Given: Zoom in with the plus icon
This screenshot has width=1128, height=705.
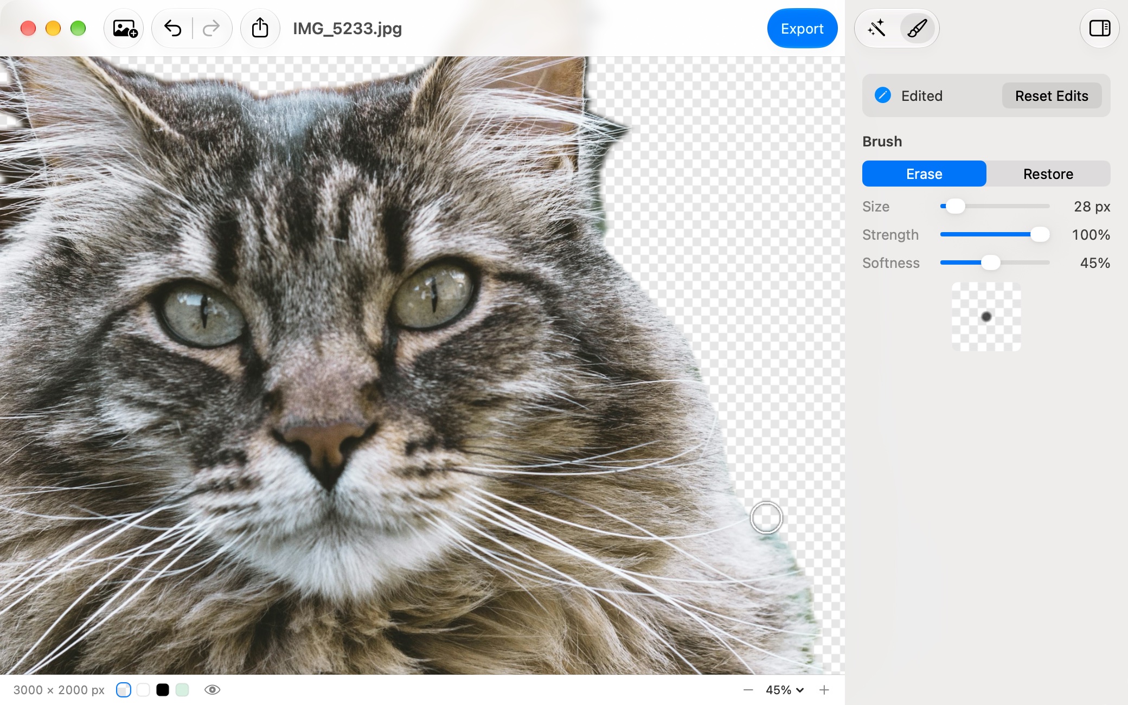Looking at the screenshot, I should click(824, 690).
